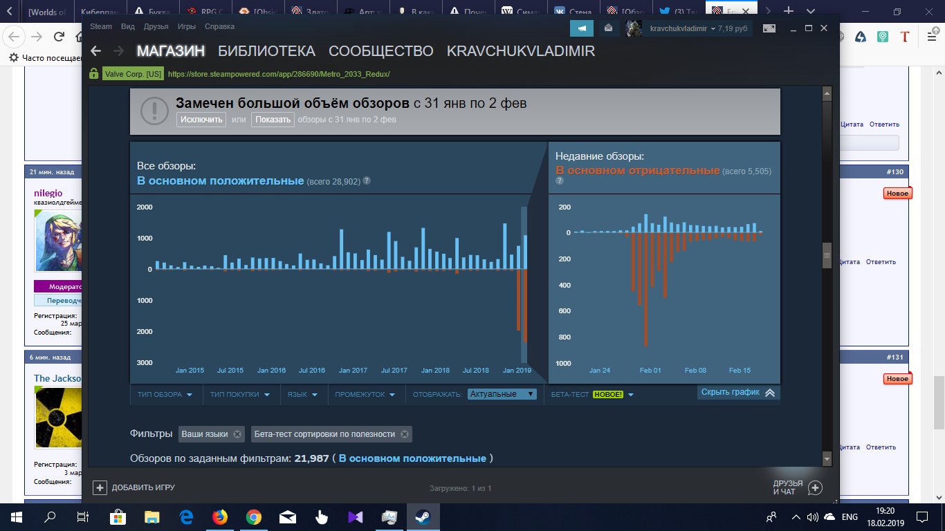945x531 pixels.
Task: Open File Explorer from the taskbar
Action: (x=152, y=516)
